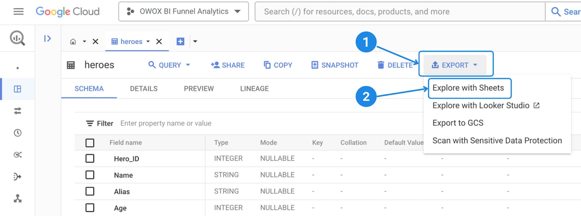Open the data transfers sidebar icon
The width and height of the screenshot is (581, 216).
point(17,111)
